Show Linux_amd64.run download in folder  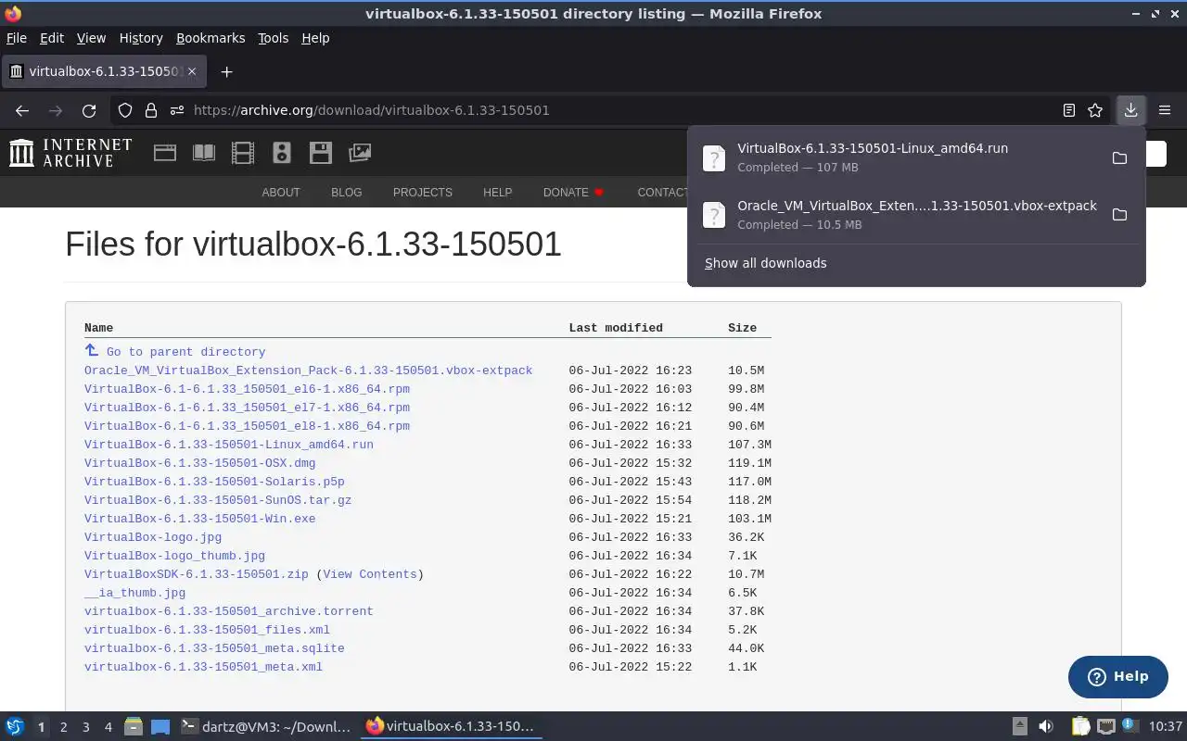click(1119, 158)
